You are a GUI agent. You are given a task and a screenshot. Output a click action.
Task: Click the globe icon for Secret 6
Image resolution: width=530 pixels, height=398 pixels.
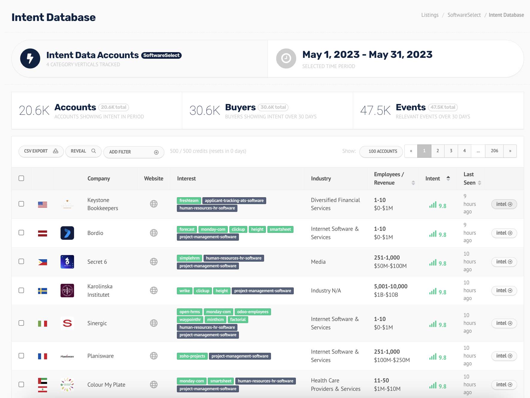click(154, 262)
